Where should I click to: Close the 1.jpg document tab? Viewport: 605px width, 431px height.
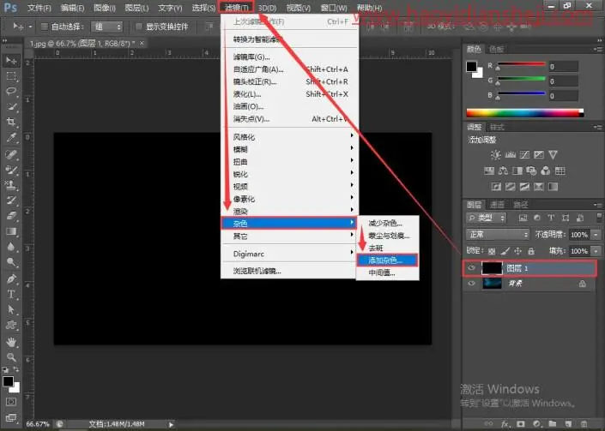coord(142,43)
